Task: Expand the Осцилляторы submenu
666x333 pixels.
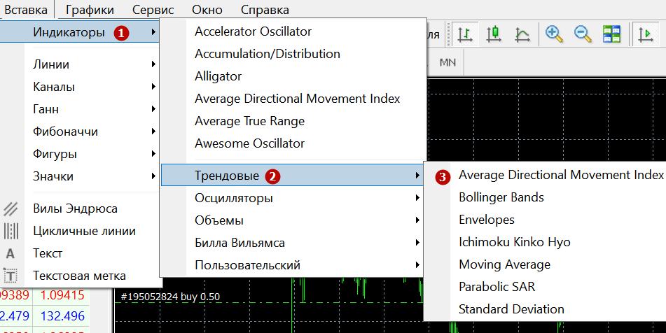Action: [x=292, y=198]
